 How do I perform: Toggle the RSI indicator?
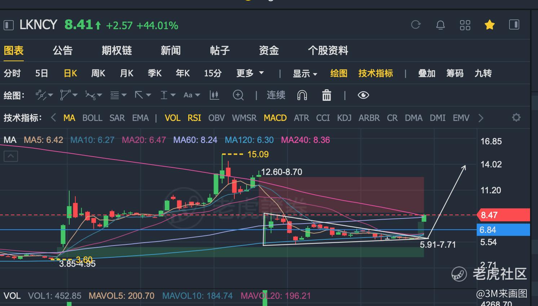coord(194,118)
